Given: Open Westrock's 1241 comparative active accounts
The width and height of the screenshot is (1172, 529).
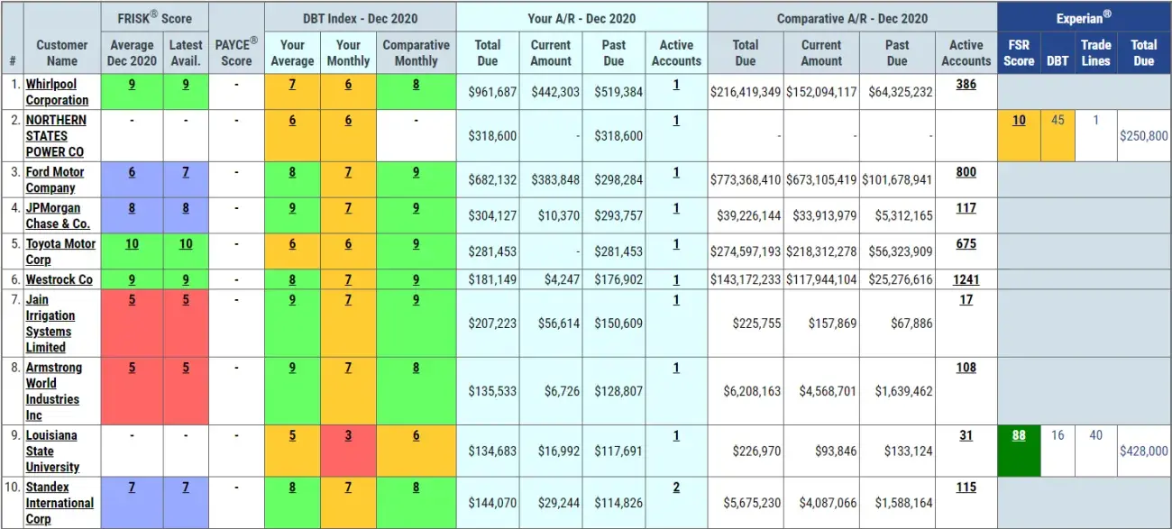Looking at the screenshot, I should [x=966, y=280].
